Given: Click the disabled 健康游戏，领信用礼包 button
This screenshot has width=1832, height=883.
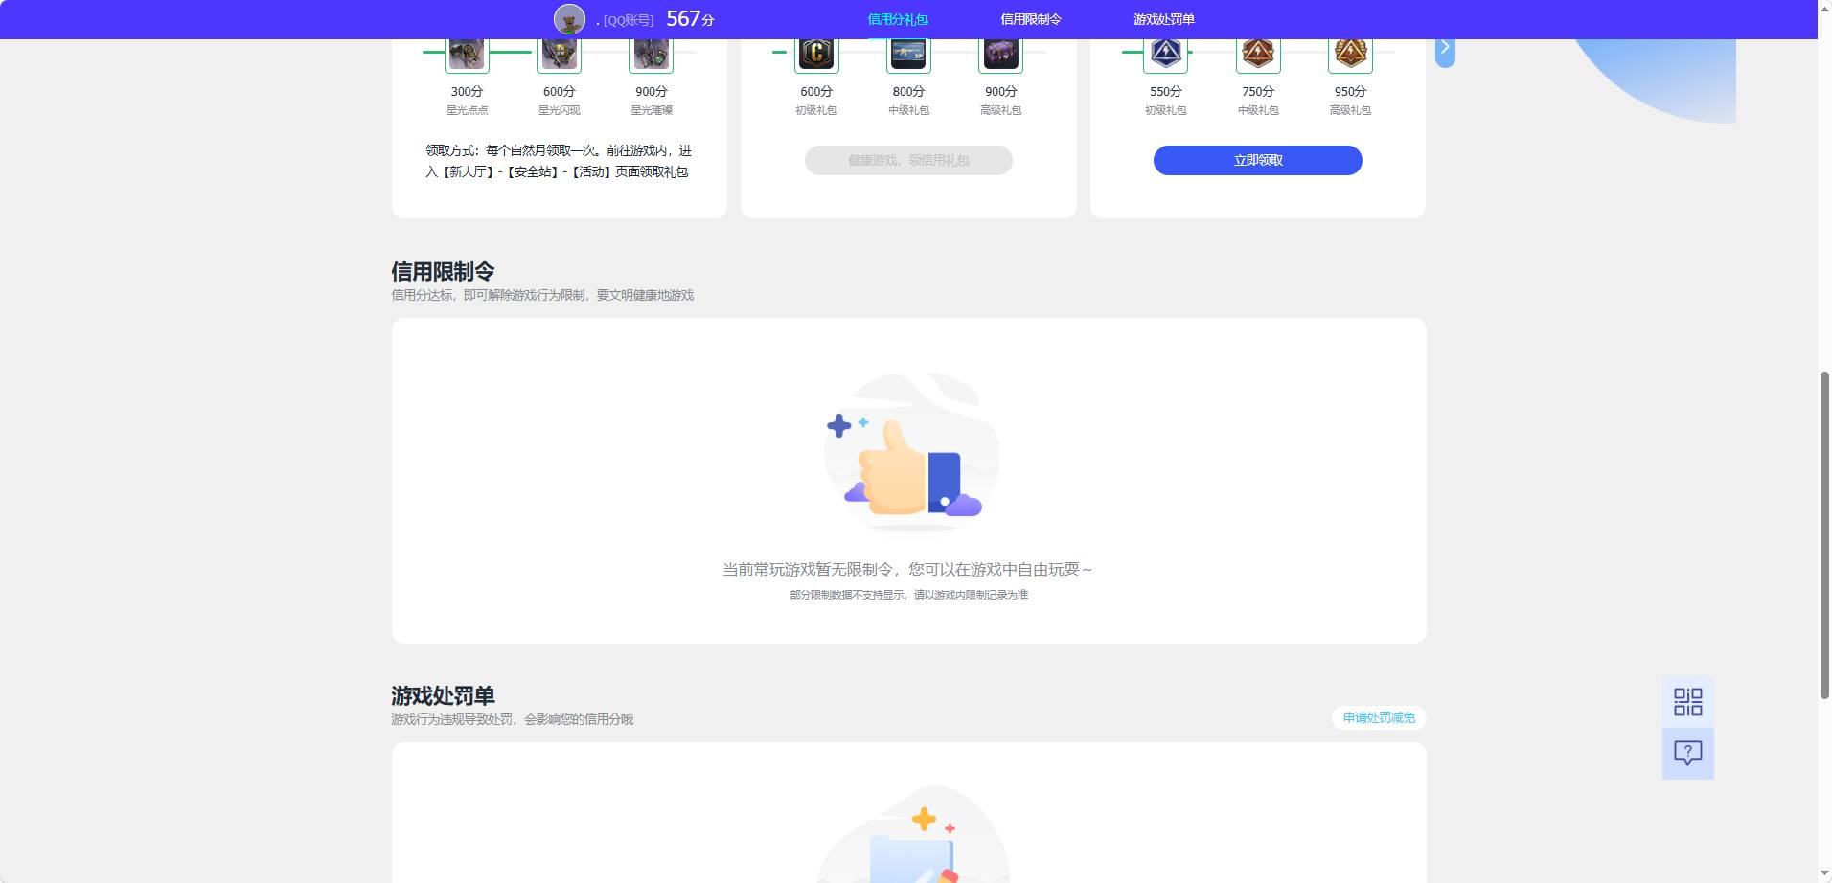Looking at the screenshot, I should tap(908, 160).
